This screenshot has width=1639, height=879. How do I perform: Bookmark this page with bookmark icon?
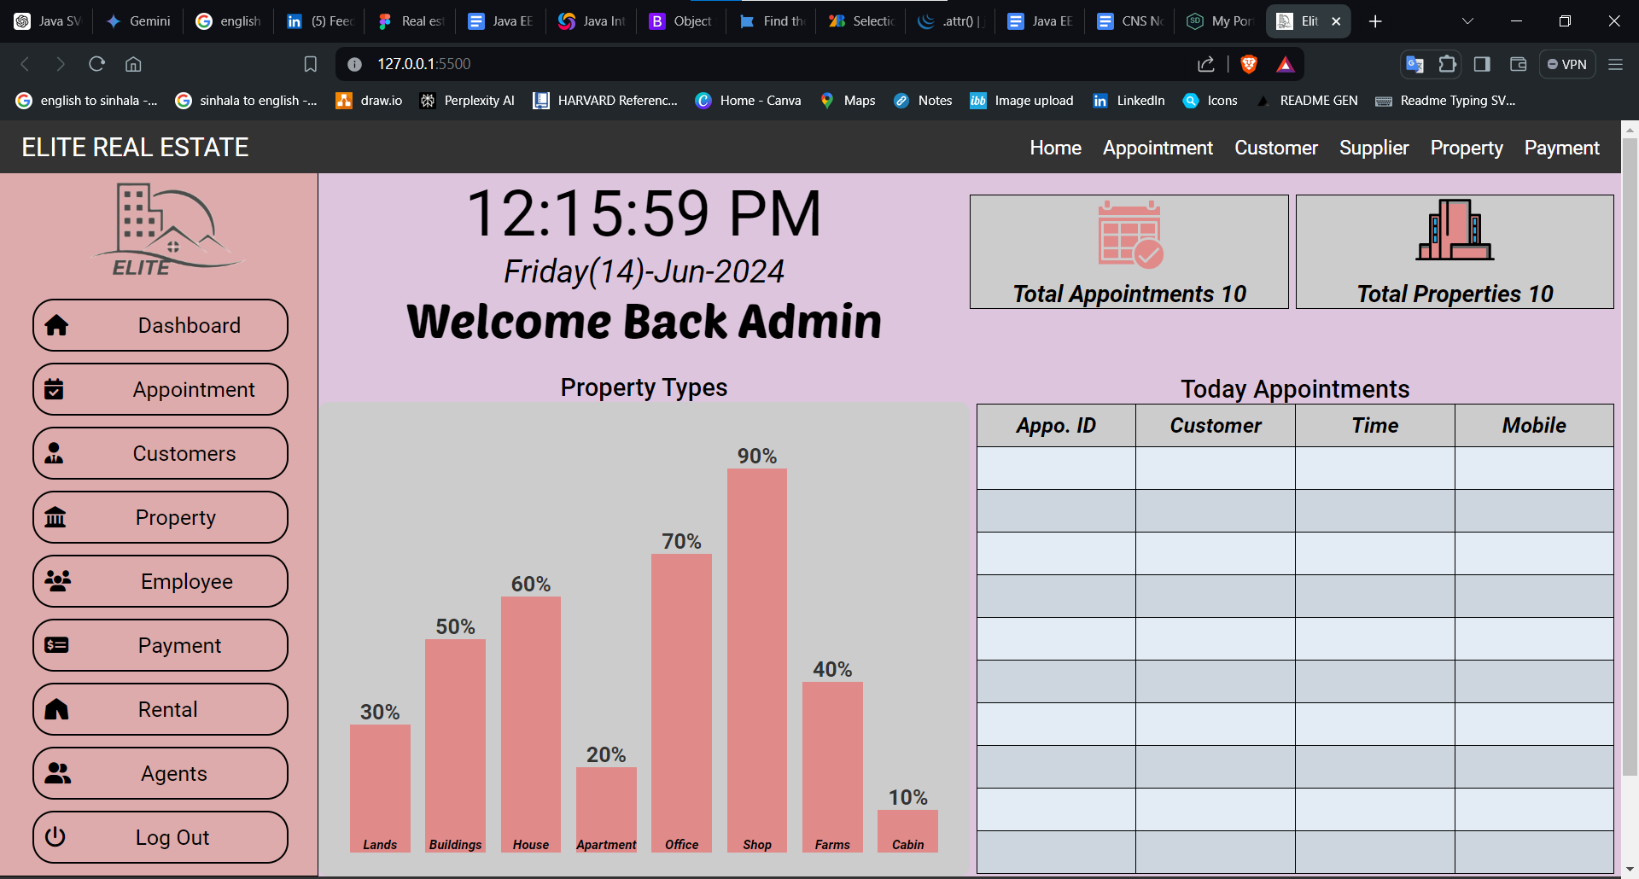click(311, 64)
